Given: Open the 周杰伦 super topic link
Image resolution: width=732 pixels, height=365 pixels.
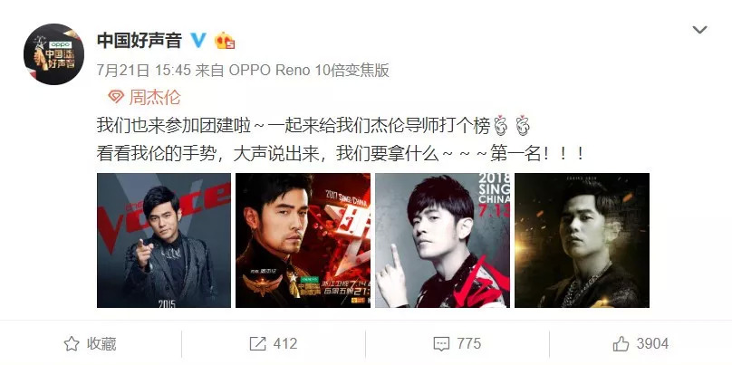Looking at the screenshot, I should (x=155, y=97).
